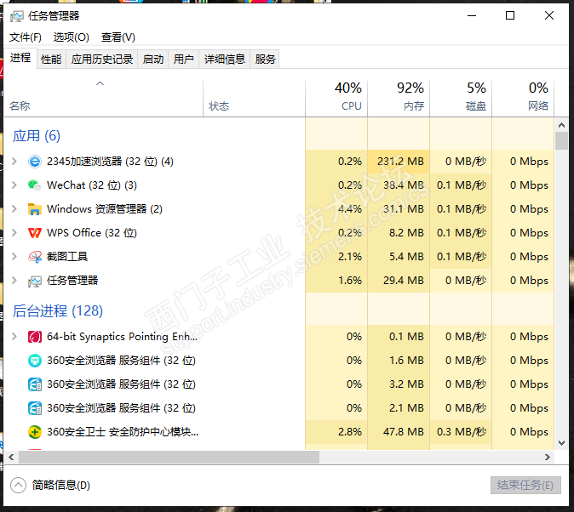Image resolution: width=574 pixels, height=512 pixels.
Task: Click the 2345加速浏览器 browser icon
Action: pyautogui.click(x=35, y=162)
